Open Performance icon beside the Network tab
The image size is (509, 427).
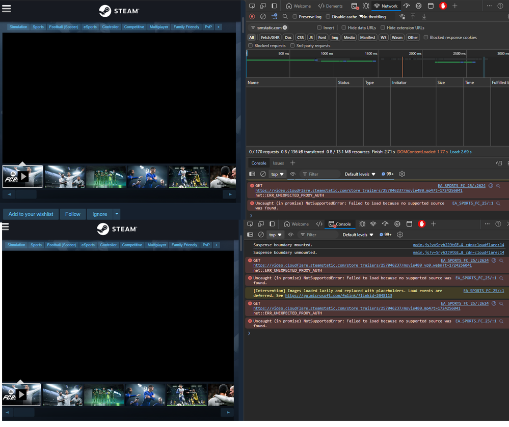pos(407,6)
